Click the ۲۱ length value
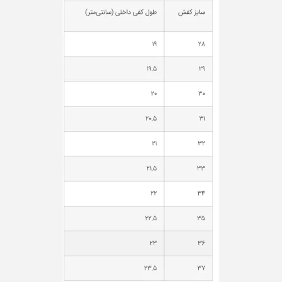282x282 pixels. coord(154,143)
